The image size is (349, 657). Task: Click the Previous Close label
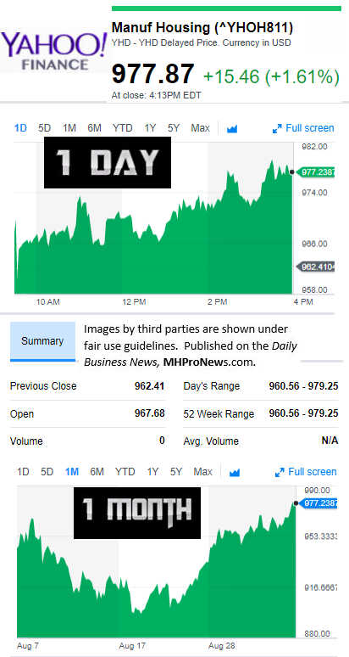(x=43, y=386)
